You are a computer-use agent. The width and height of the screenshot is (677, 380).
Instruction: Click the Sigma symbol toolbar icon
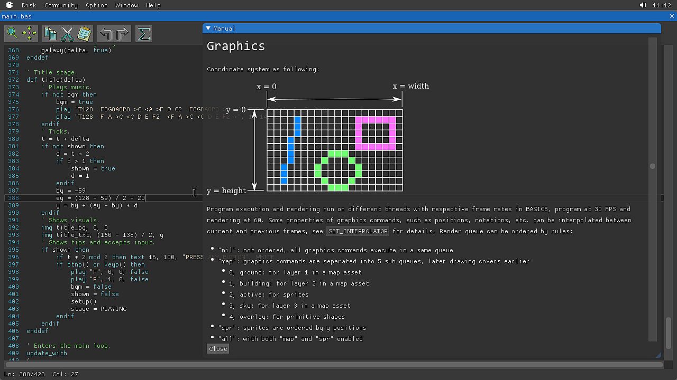(143, 34)
